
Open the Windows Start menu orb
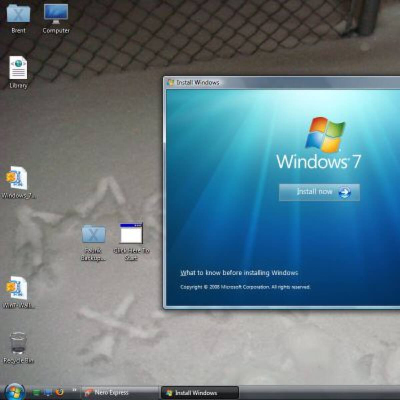15,392
